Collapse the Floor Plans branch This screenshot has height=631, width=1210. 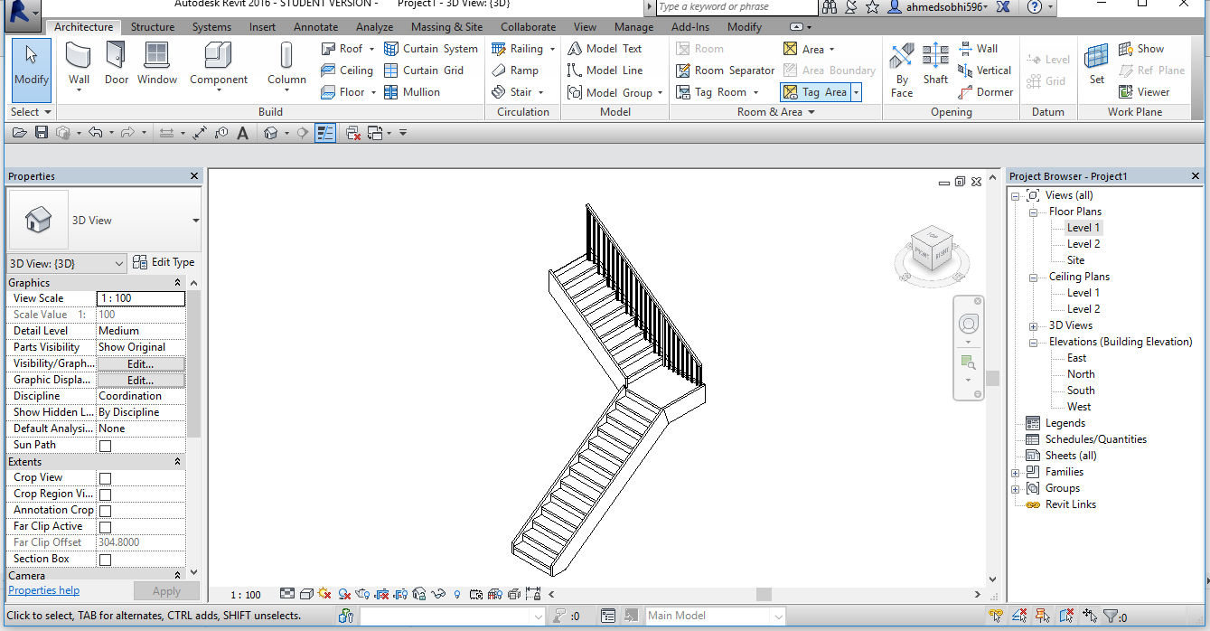(1031, 211)
